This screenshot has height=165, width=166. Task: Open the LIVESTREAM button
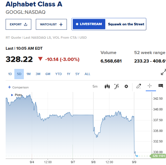(89, 24)
